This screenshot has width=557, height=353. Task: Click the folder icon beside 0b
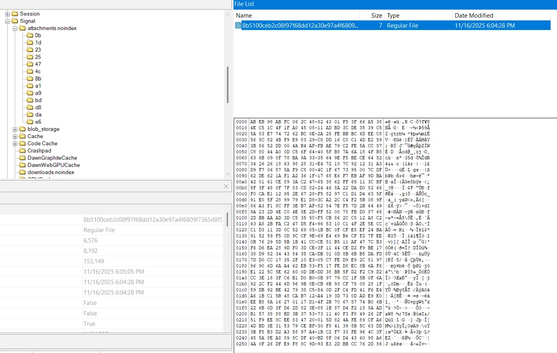30,36
